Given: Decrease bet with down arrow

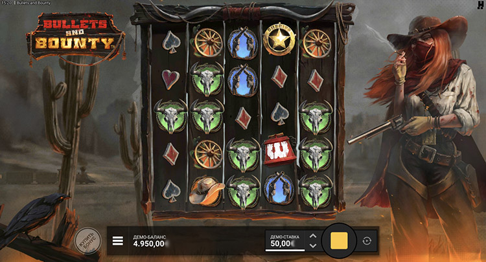Looking at the screenshot, I should [313, 246].
